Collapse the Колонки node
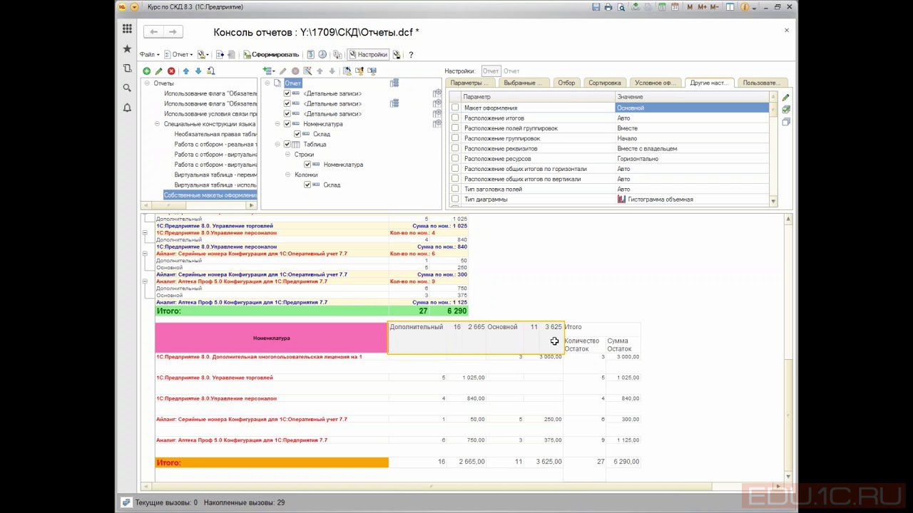 tap(287, 175)
